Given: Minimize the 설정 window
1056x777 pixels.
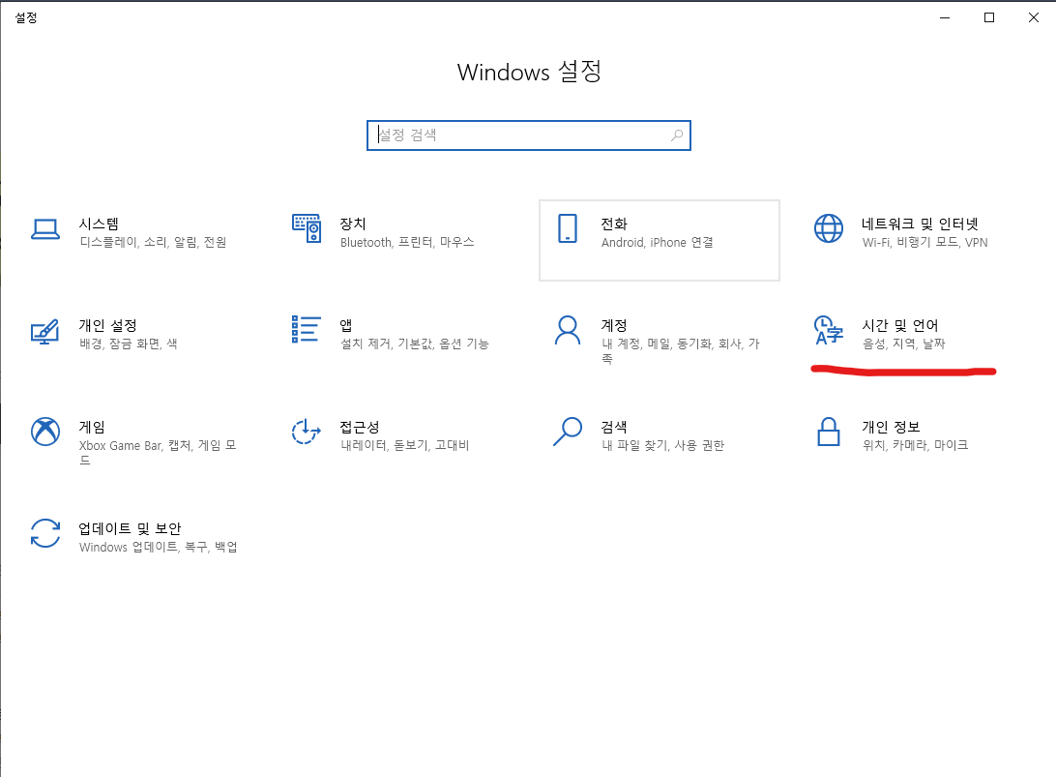Looking at the screenshot, I should click(x=945, y=17).
